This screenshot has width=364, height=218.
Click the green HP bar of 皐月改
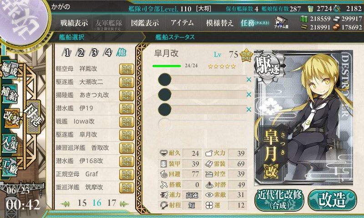167,66
